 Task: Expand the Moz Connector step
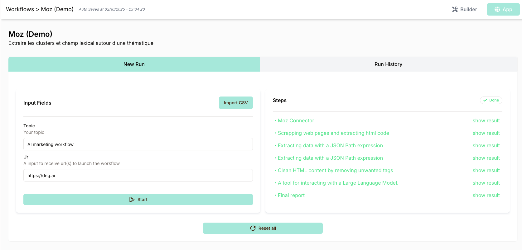[296, 120]
